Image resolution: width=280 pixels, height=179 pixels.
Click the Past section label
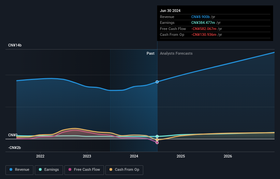150,54
